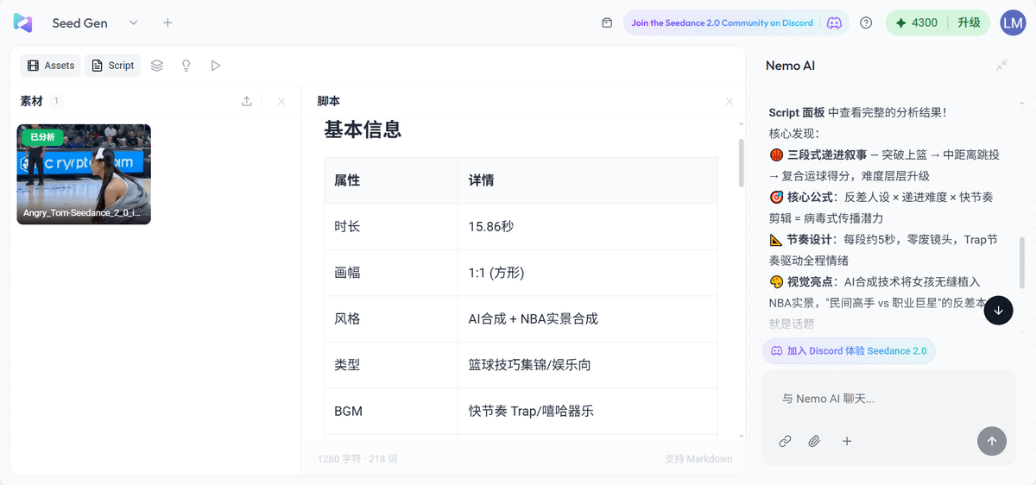Open the Angry_Tom-Seedance video thumbnail
The width and height of the screenshot is (1036, 485).
84,174
